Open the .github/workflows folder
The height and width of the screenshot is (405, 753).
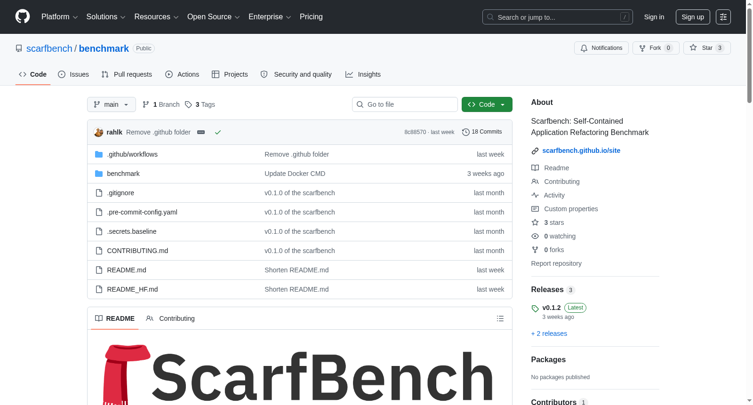132,154
